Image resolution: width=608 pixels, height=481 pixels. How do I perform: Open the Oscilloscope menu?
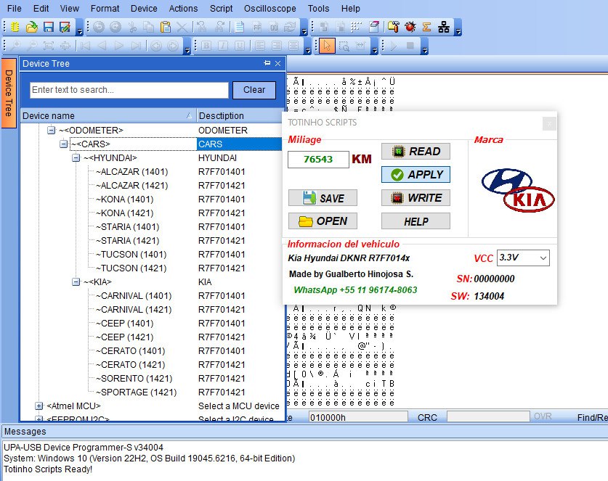271,9
